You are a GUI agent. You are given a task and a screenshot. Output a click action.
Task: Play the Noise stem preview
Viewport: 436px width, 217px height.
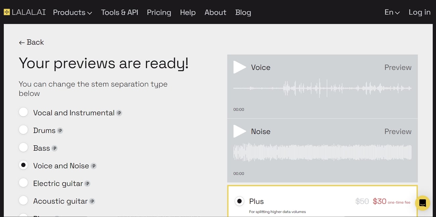(239, 131)
